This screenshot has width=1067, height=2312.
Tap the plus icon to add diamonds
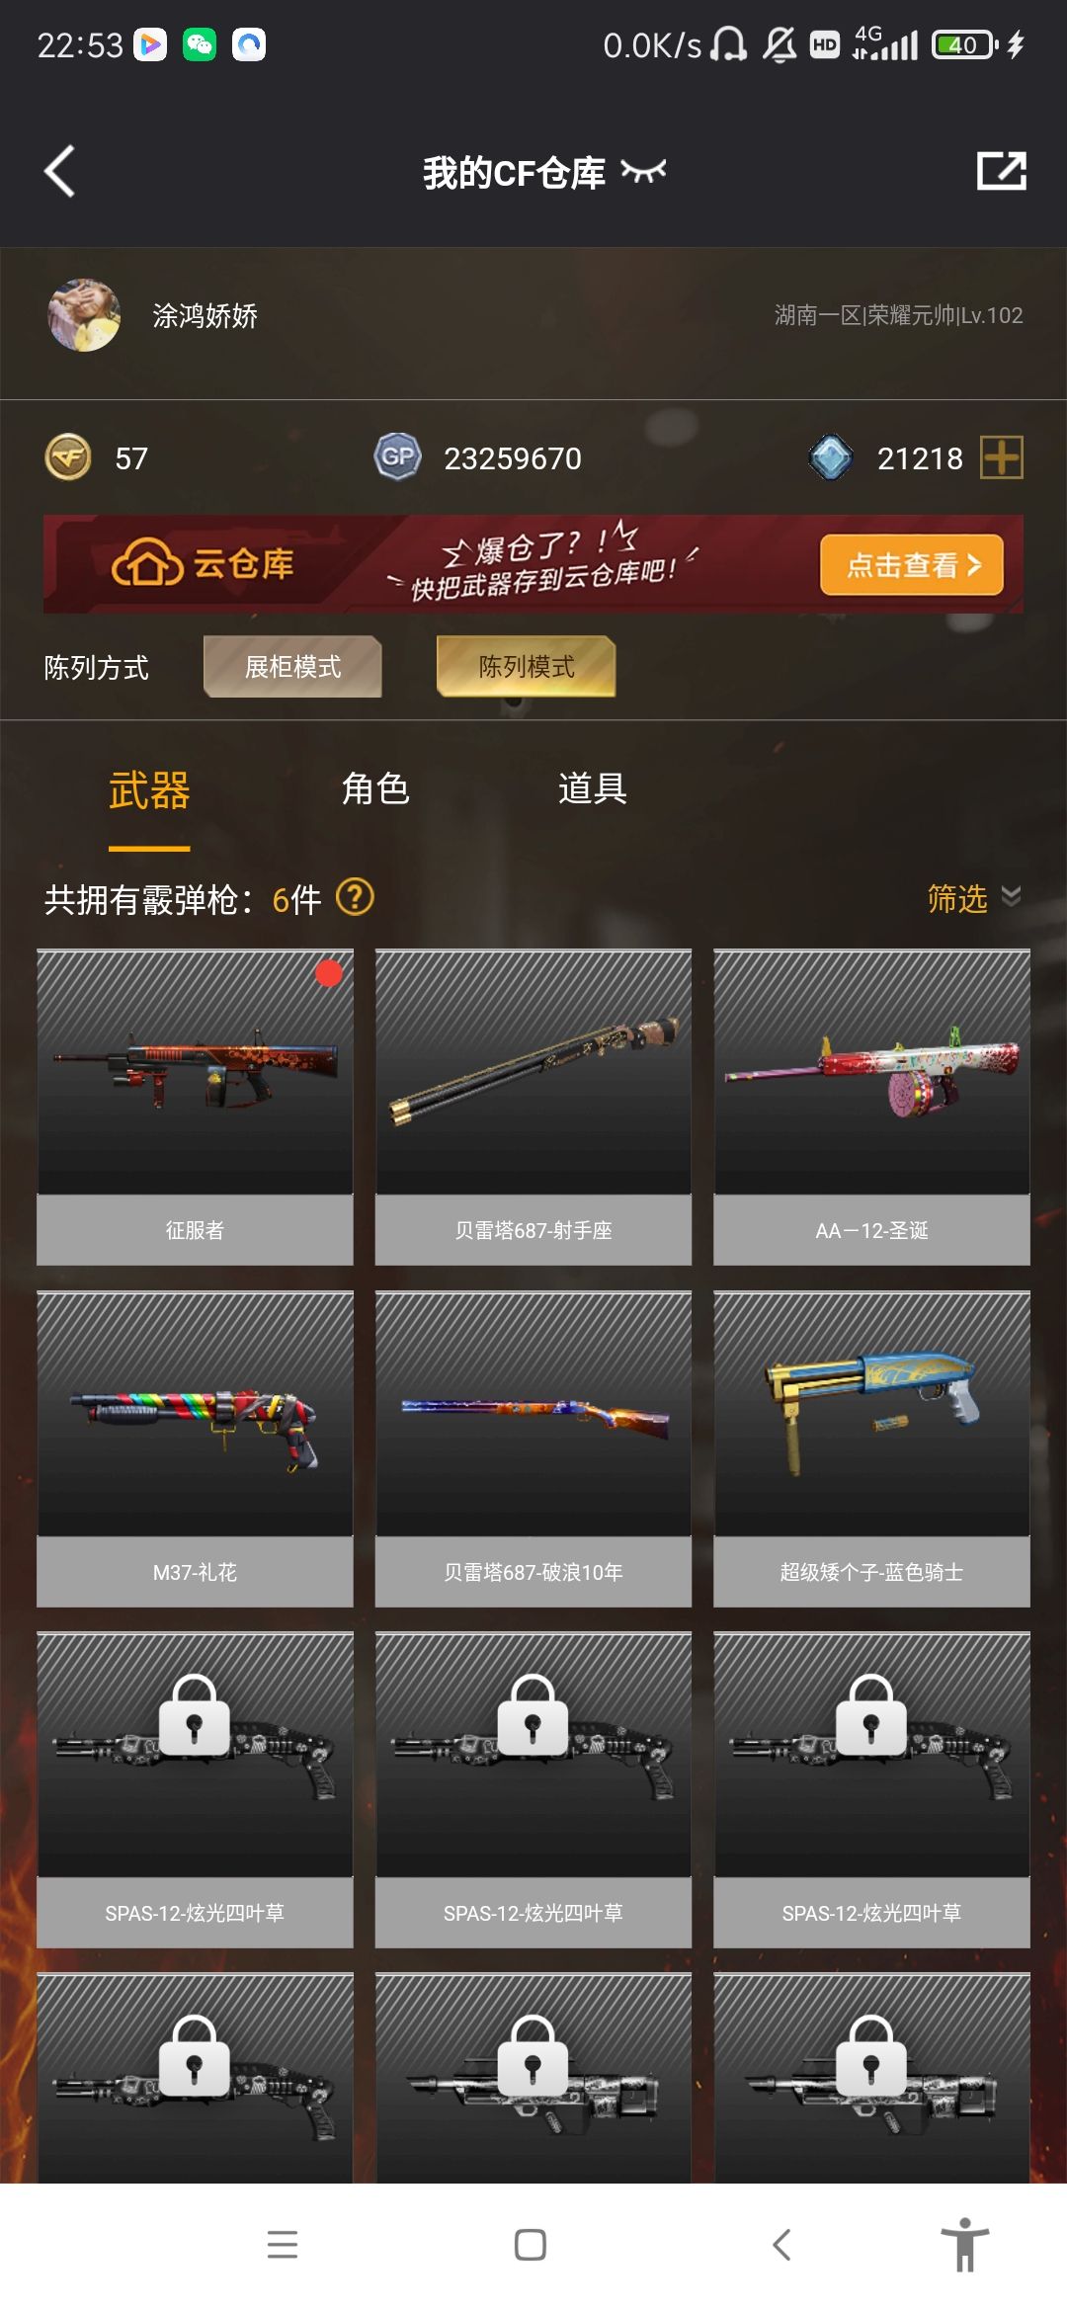coord(1001,457)
